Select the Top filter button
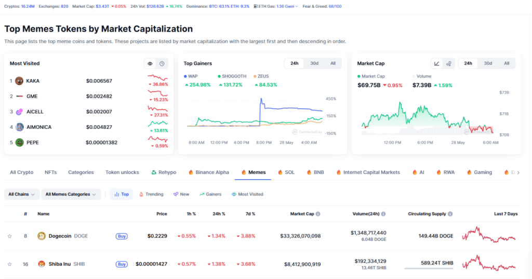This screenshot has height=279, width=532. [122, 194]
